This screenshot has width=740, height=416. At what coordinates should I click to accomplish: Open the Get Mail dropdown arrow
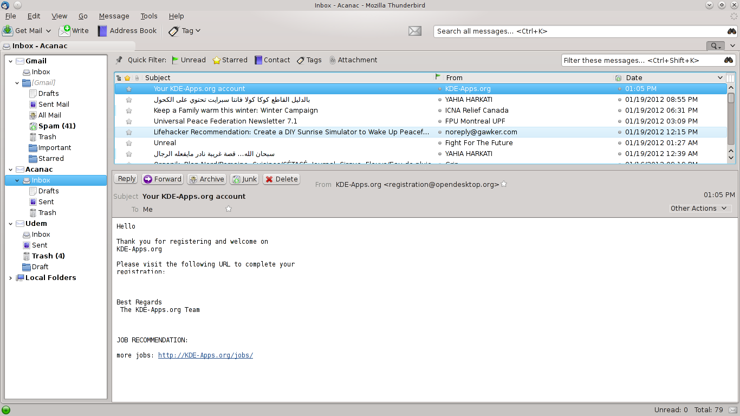(48, 31)
